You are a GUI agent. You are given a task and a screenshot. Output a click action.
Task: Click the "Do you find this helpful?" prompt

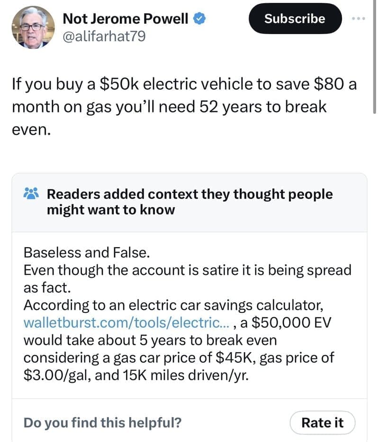pos(102,422)
